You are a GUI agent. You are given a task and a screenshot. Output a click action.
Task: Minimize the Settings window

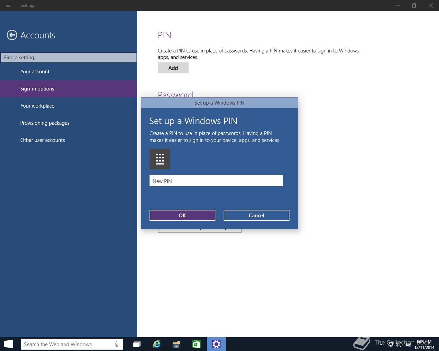coord(398,5)
